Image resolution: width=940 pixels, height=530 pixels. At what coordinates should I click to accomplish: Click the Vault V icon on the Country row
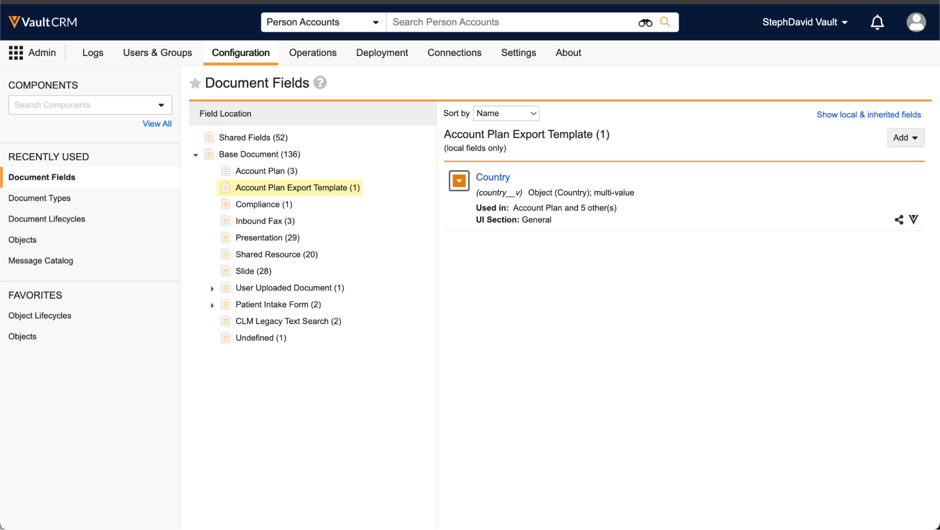(914, 219)
